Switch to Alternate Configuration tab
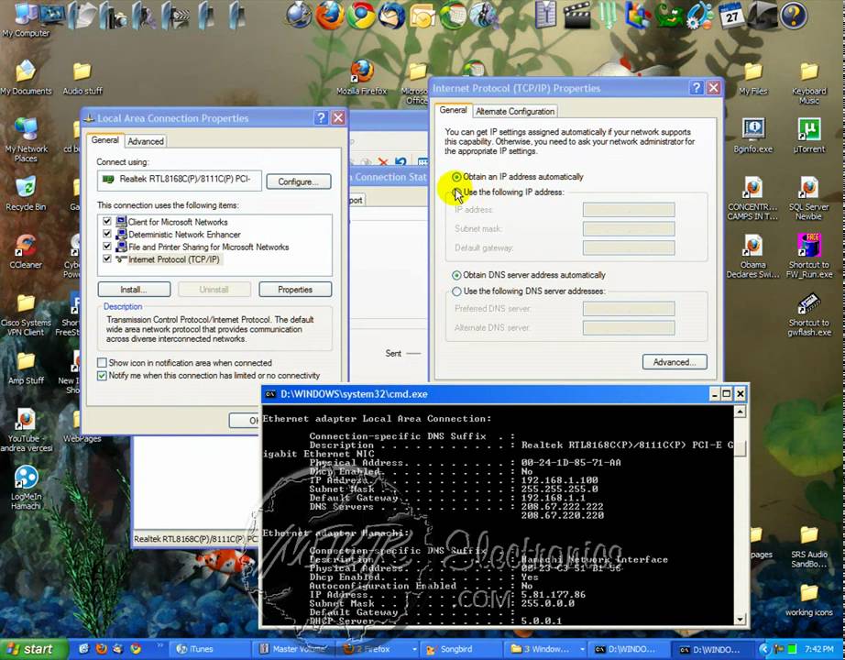The height and width of the screenshot is (660, 845). pyautogui.click(x=515, y=111)
